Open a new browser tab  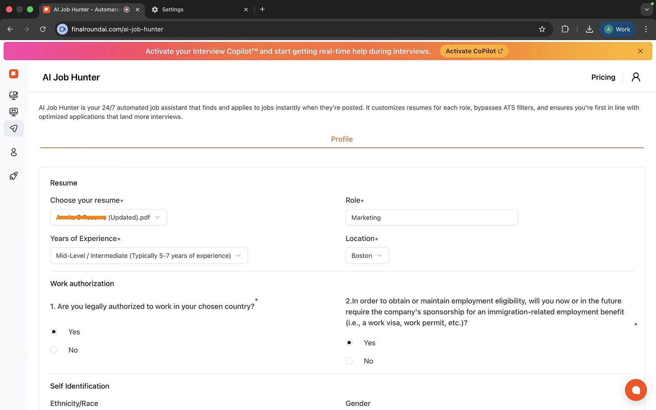(262, 9)
